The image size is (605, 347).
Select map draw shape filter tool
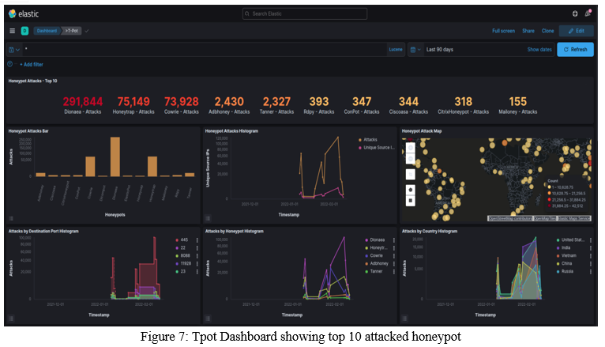pyautogui.click(x=411, y=190)
